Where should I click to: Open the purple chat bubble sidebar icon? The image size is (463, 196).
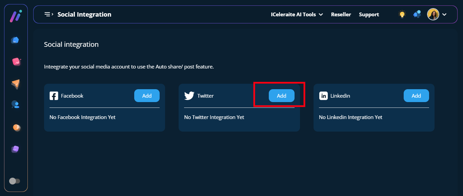[15, 149]
